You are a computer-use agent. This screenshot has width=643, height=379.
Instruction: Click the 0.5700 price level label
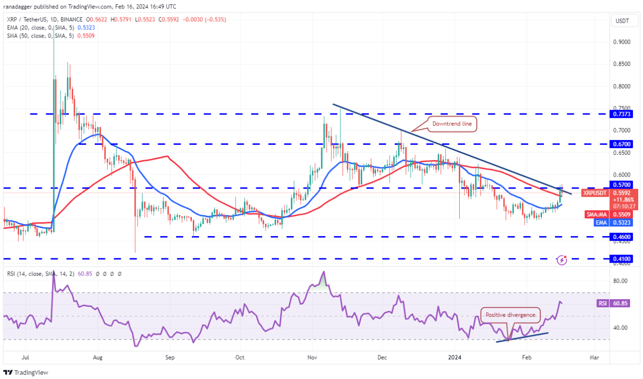[622, 185]
